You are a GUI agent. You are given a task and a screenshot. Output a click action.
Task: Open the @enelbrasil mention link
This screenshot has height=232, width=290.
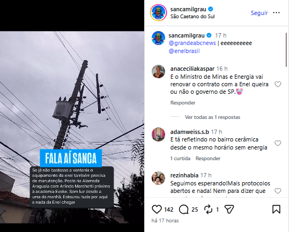coord(184,51)
